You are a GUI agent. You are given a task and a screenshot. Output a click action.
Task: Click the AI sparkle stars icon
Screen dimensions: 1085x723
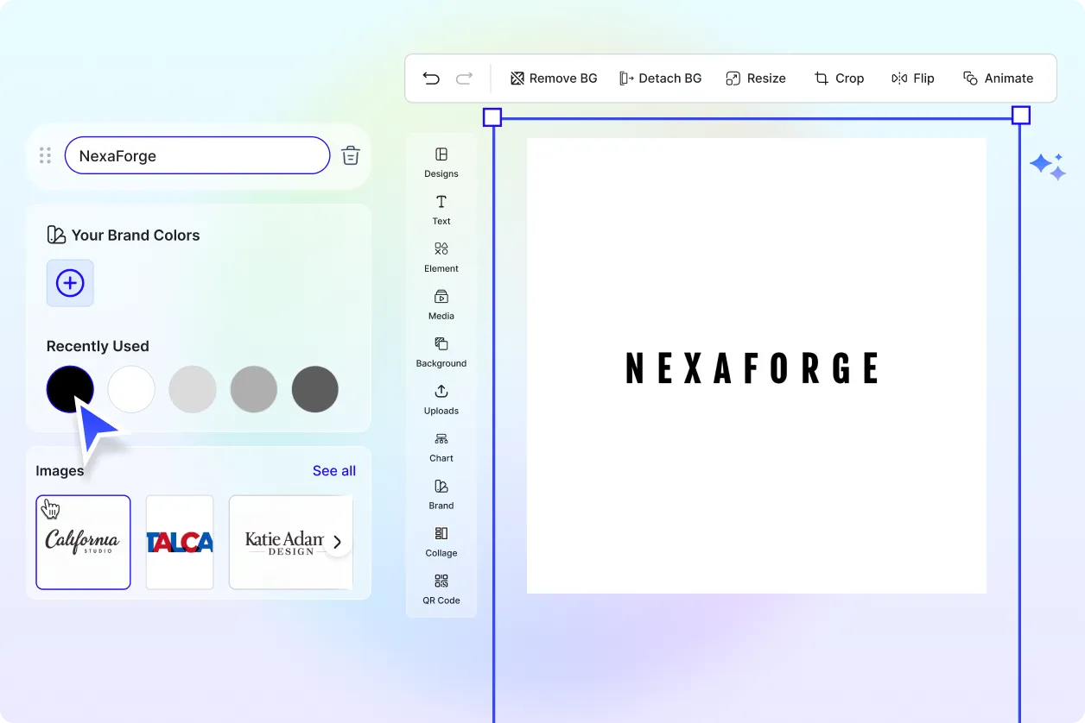(x=1047, y=166)
